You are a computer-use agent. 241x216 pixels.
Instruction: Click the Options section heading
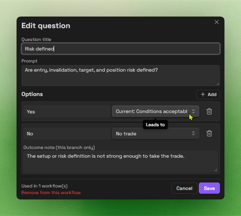tap(32, 94)
